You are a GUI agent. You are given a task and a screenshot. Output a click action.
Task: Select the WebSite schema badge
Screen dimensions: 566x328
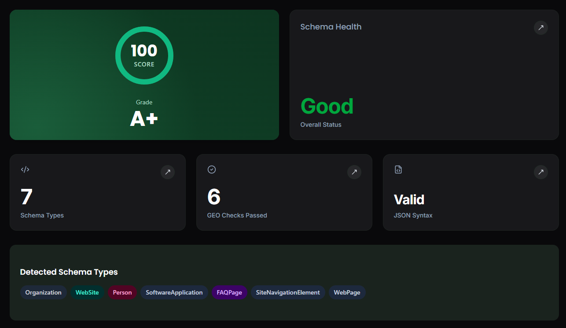[87, 292]
